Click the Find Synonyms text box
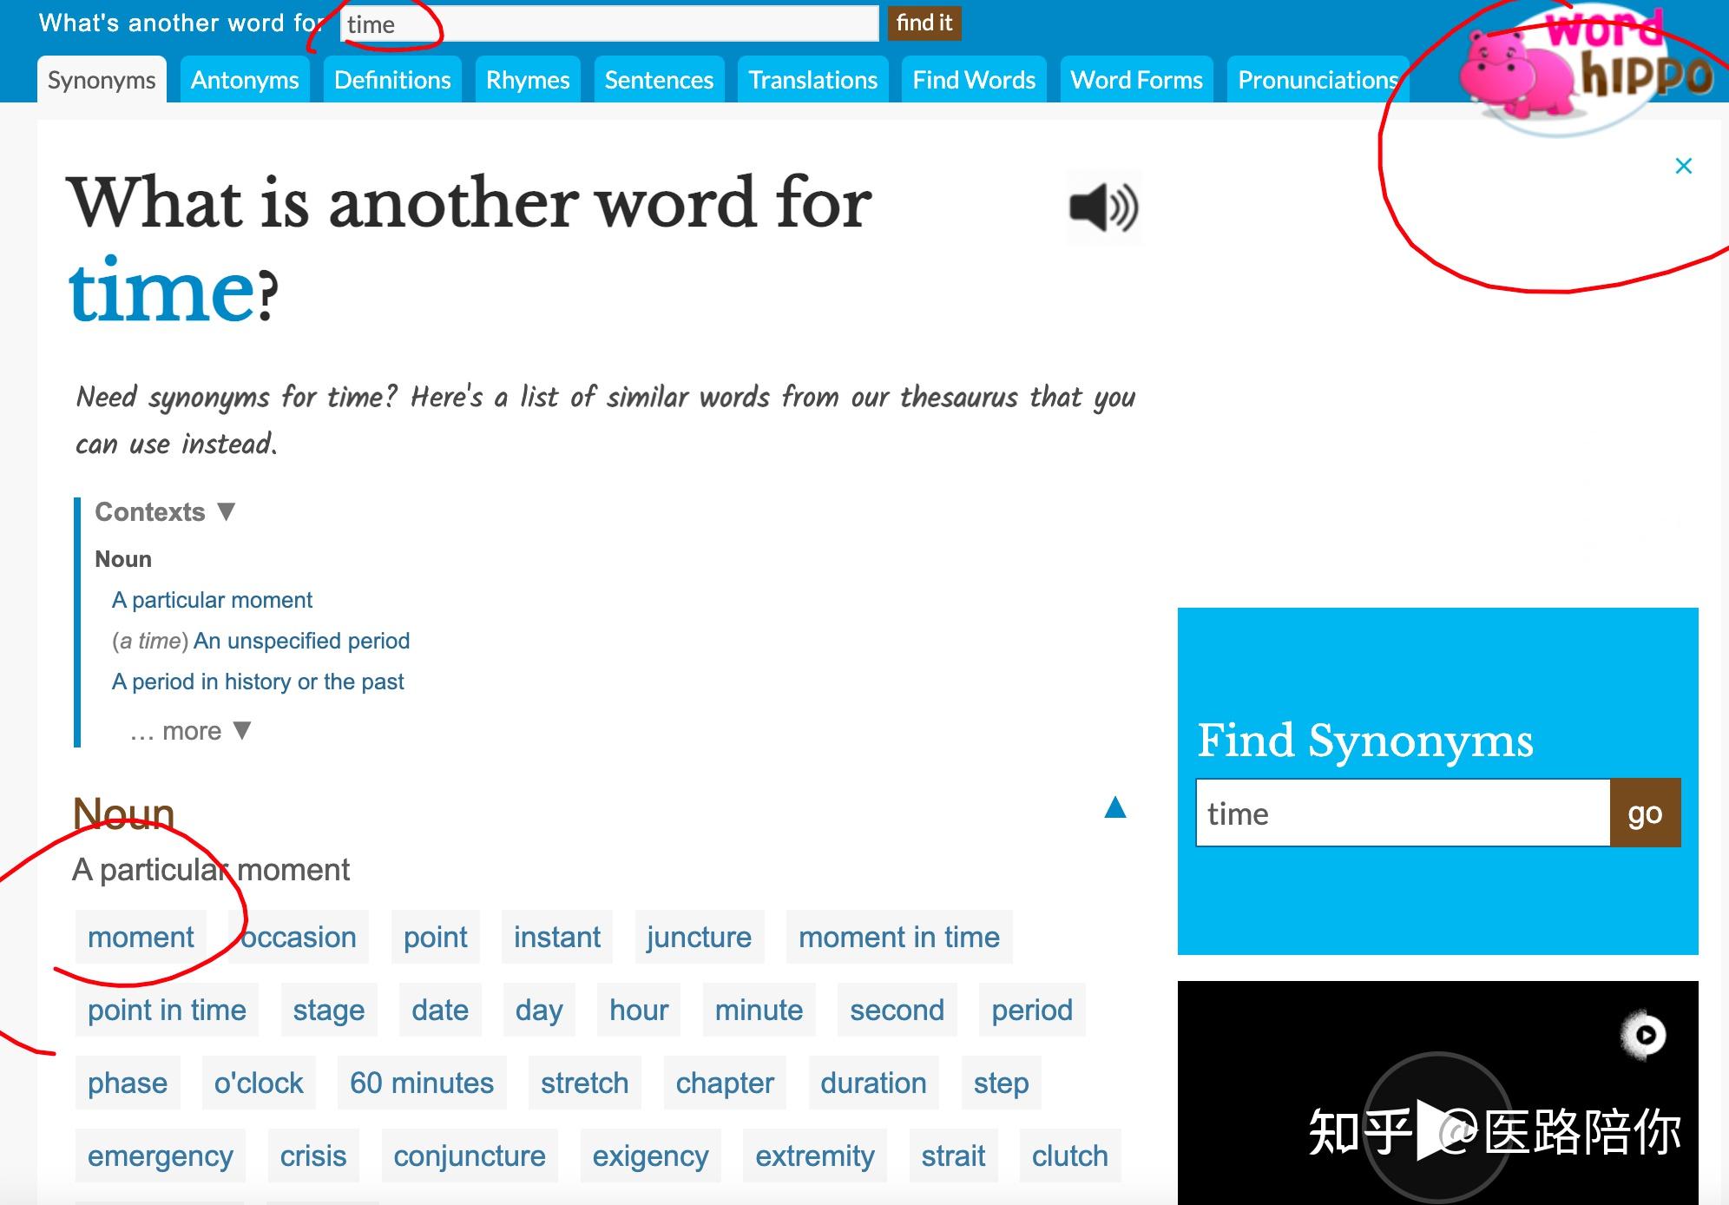The height and width of the screenshot is (1205, 1729). pos(1402,813)
